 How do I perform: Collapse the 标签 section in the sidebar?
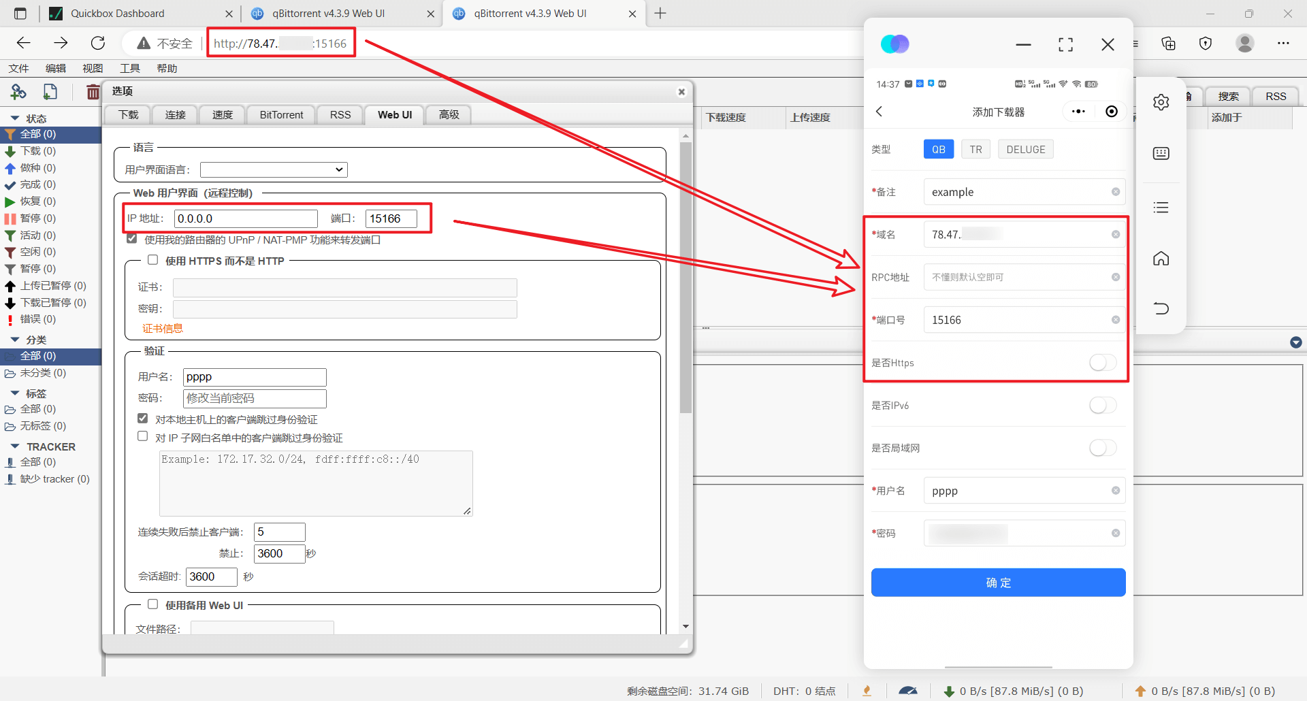[15, 393]
